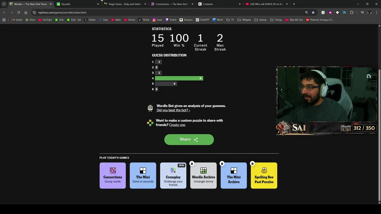Expand the Games bookmarks folder
The height and width of the screenshot is (214, 381).
tap(260, 20)
